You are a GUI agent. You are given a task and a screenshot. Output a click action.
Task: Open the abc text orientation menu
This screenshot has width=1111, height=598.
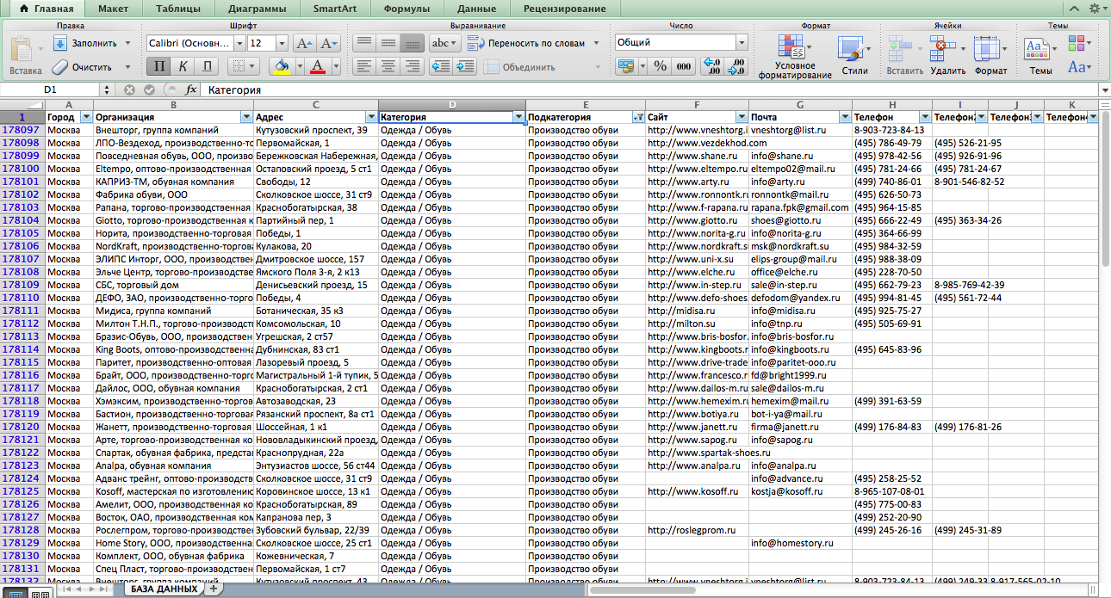(x=444, y=43)
